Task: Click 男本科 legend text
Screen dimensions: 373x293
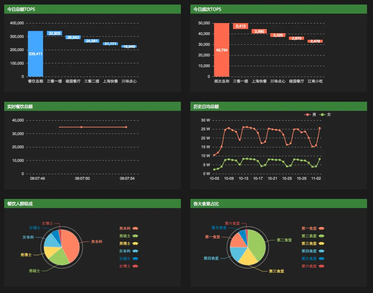Action: 125,228
